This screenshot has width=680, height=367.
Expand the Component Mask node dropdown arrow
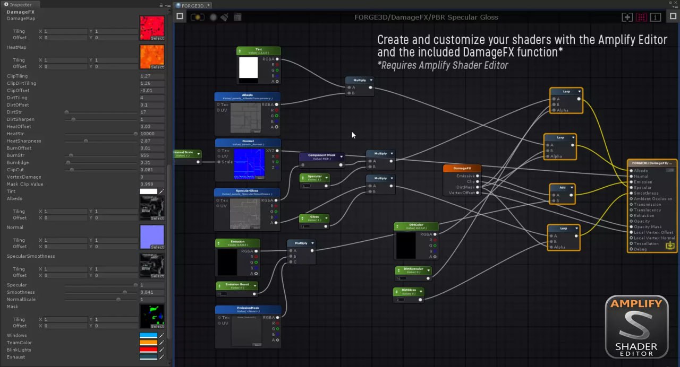(342, 156)
